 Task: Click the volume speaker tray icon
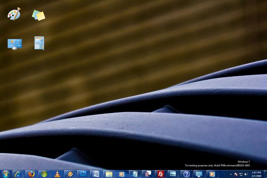click(x=246, y=174)
